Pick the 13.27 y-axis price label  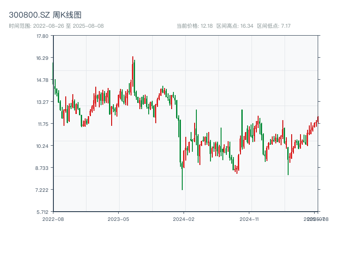[42, 102]
